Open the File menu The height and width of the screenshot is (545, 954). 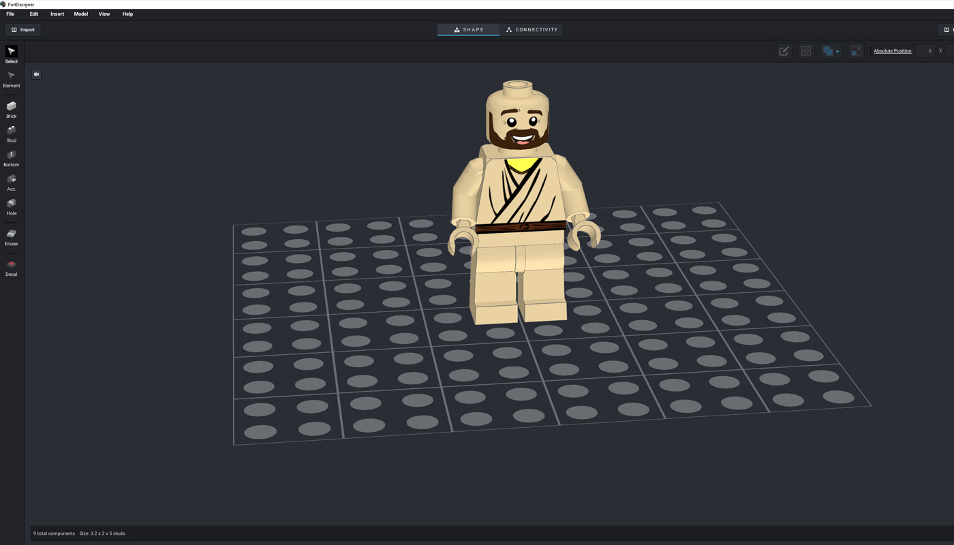point(10,14)
